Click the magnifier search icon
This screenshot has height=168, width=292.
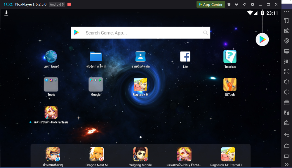click(205, 33)
